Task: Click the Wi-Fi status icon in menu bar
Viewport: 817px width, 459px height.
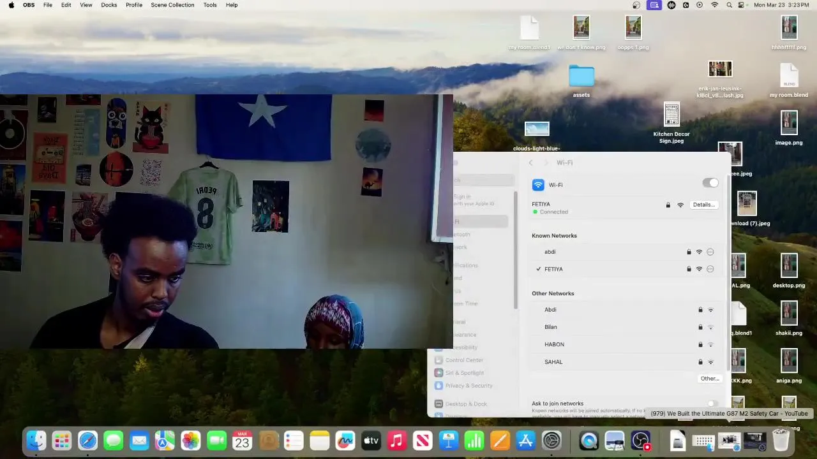Action: (x=714, y=4)
